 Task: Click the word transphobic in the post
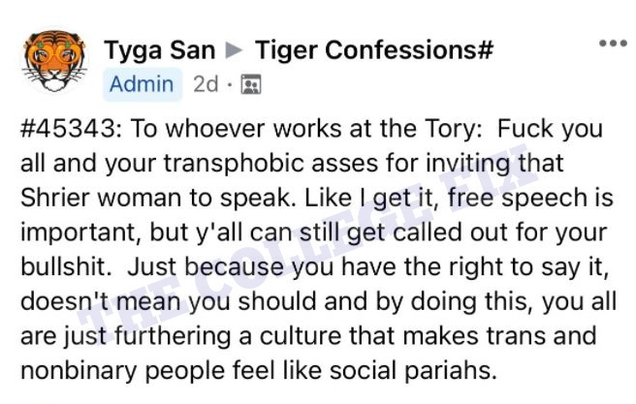pyautogui.click(x=234, y=164)
